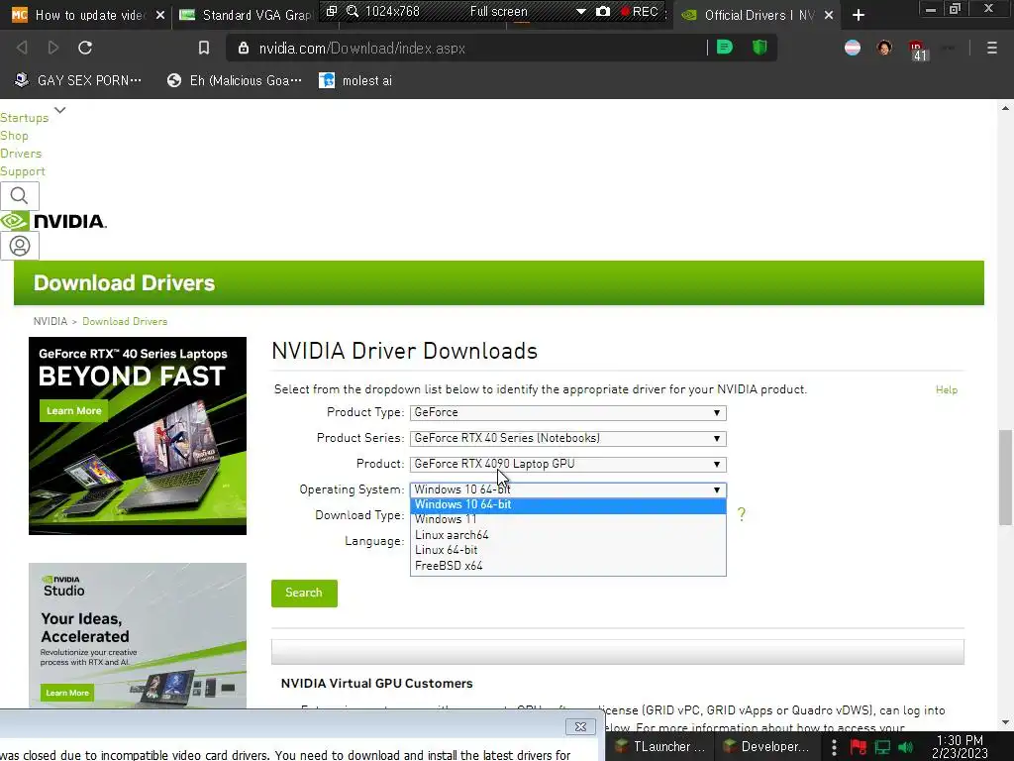Screen dimensions: 1014x761
Task: Open the Shop menu link
Action: [14, 136]
